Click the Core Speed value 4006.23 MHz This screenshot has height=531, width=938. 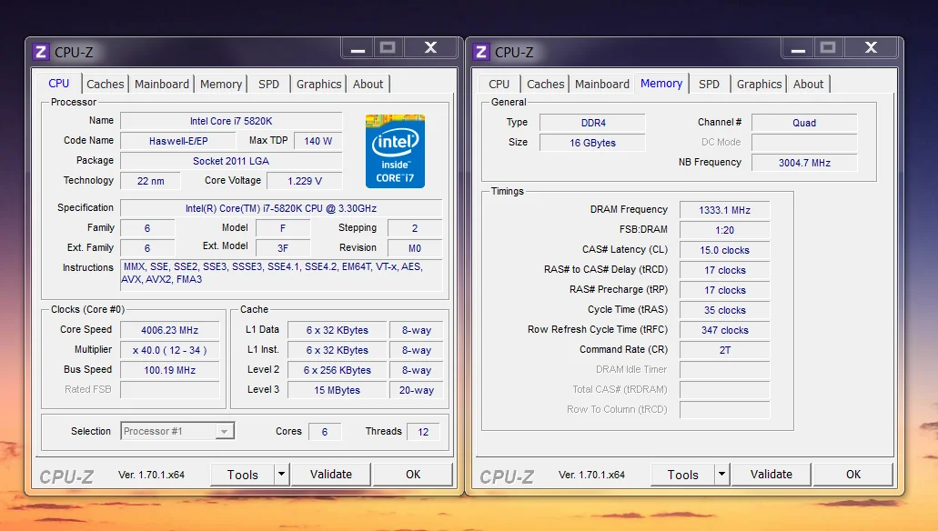pyautogui.click(x=170, y=330)
